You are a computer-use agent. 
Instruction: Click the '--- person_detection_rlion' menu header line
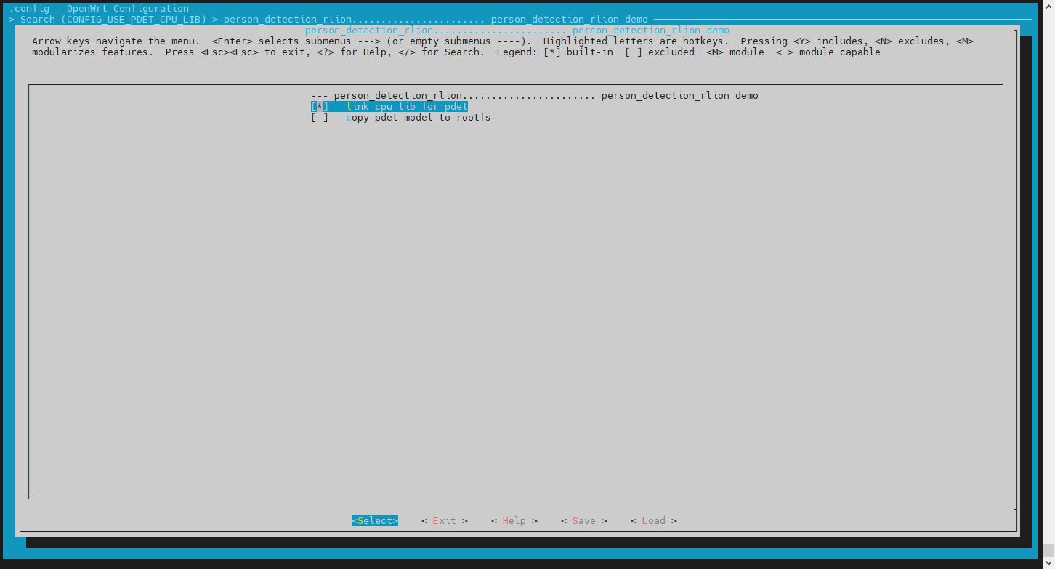(534, 96)
